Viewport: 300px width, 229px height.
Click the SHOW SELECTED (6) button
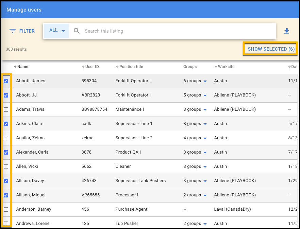tap(270, 49)
